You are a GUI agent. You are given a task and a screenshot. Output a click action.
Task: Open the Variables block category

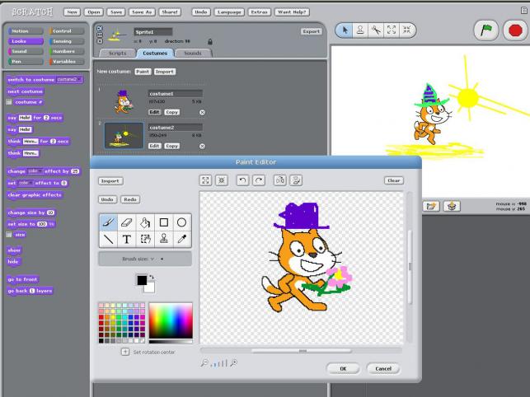(x=67, y=62)
